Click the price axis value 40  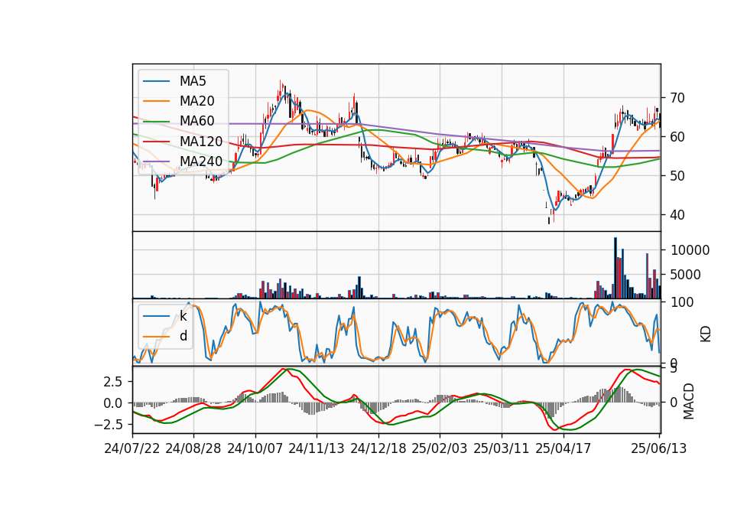[x=677, y=215]
